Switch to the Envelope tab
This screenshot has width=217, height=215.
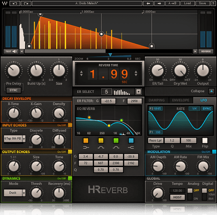pyautogui.click(x=180, y=100)
